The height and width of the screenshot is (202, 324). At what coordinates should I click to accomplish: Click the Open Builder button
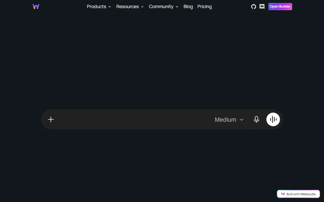pyautogui.click(x=280, y=7)
